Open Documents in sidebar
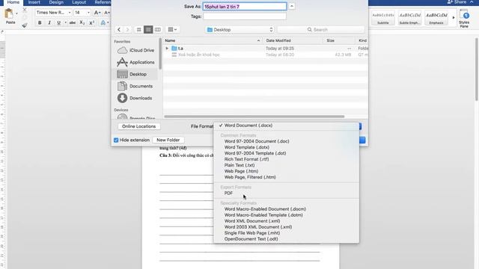Image resolution: width=479 pixels, height=269 pixels. (x=136, y=86)
